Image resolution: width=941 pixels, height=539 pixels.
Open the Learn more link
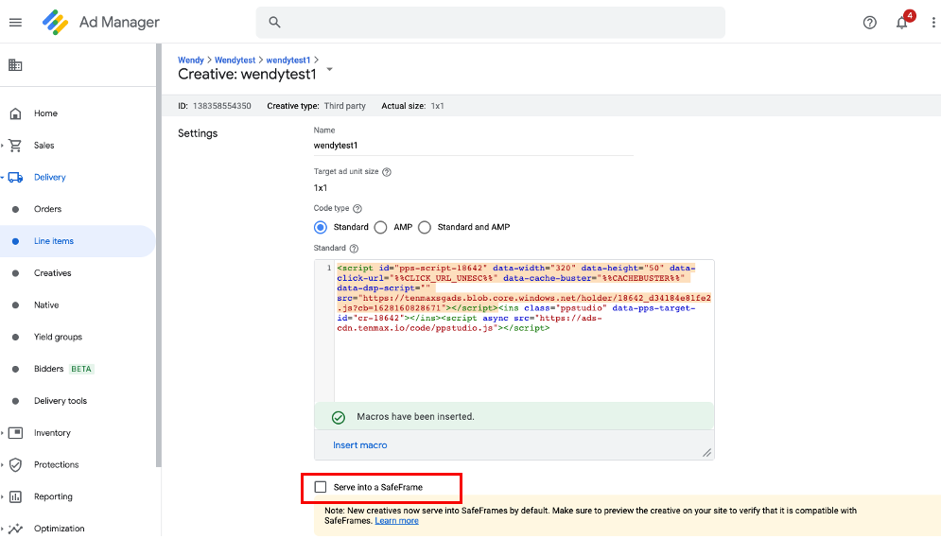tap(396, 521)
